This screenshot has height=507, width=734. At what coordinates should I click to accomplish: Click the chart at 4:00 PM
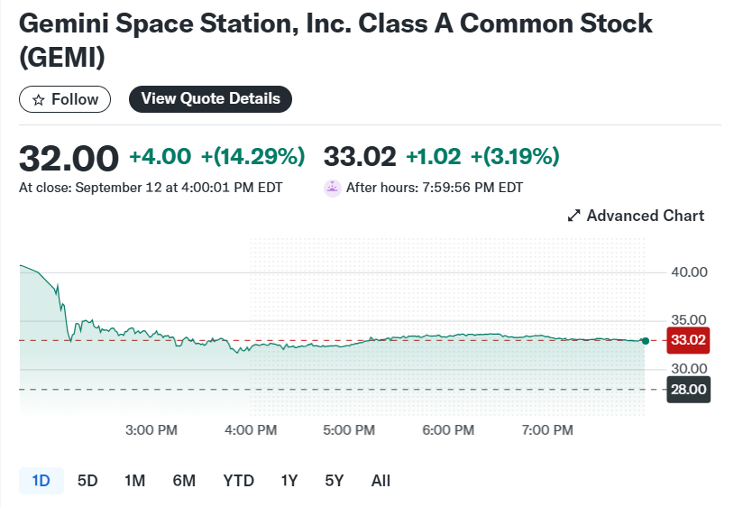[250, 348]
